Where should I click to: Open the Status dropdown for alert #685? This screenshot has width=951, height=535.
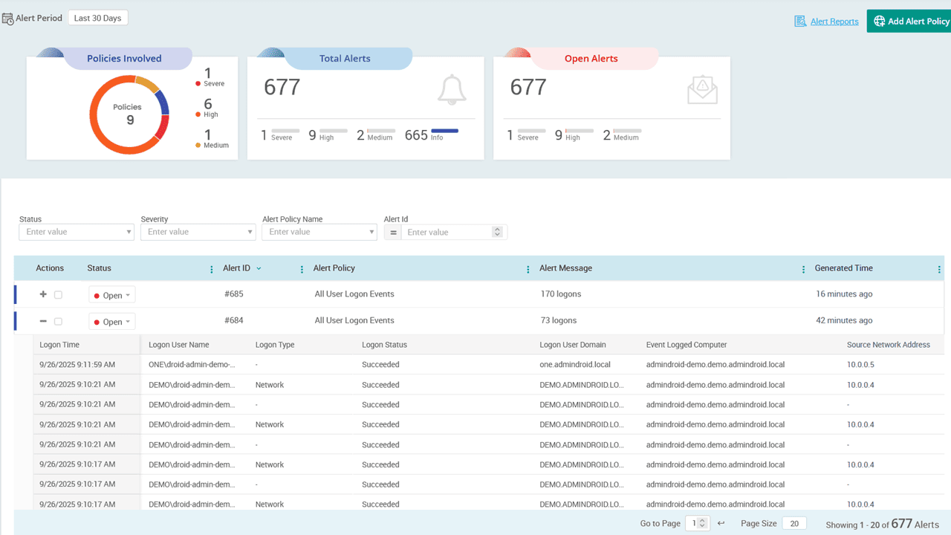pyautogui.click(x=111, y=294)
